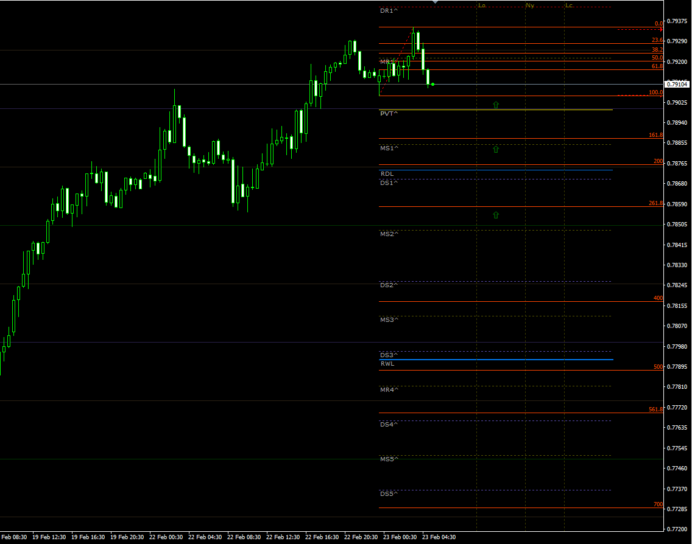Click the Fibonacci 400 level label
The width and height of the screenshot is (692, 544).
coord(658,298)
